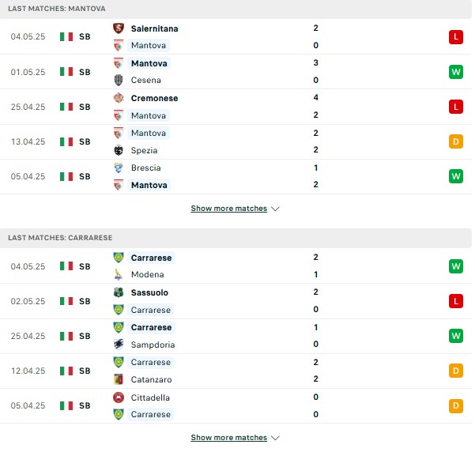Image resolution: width=475 pixels, height=452 pixels.
Task: Click the Cremonese club crest
Action: pos(119,98)
